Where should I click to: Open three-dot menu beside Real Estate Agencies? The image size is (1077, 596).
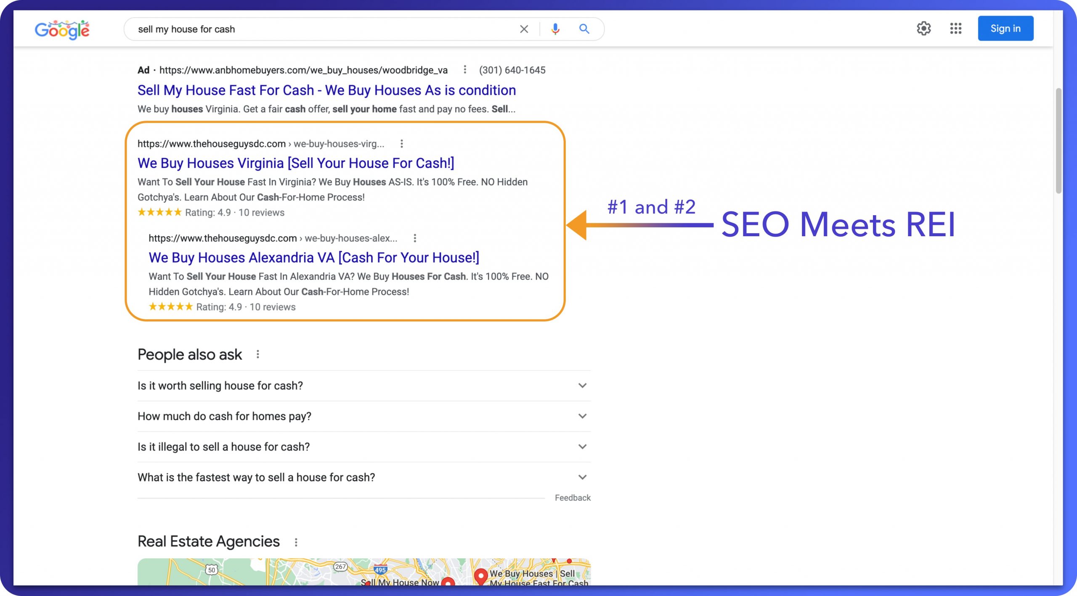pyautogui.click(x=296, y=542)
